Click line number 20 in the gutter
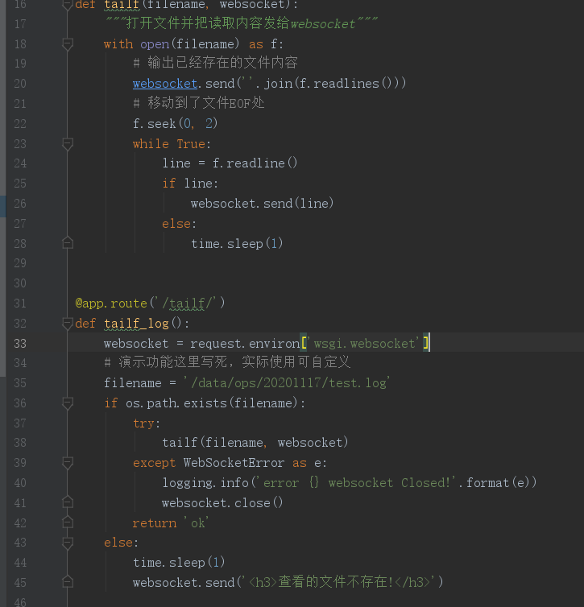 (20, 84)
